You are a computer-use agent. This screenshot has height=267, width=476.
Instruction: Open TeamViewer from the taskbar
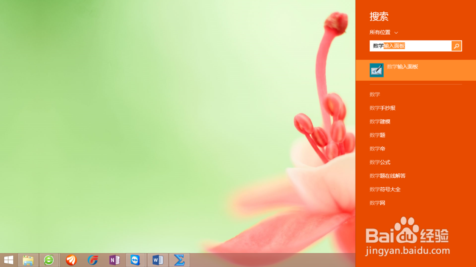(x=135, y=260)
